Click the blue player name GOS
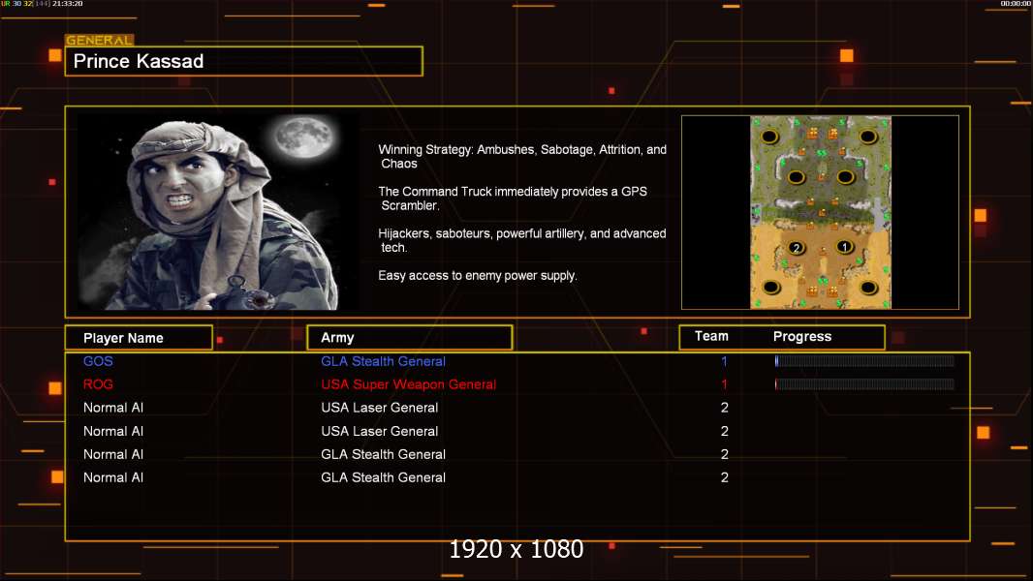Image resolution: width=1033 pixels, height=581 pixels. point(98,361)
